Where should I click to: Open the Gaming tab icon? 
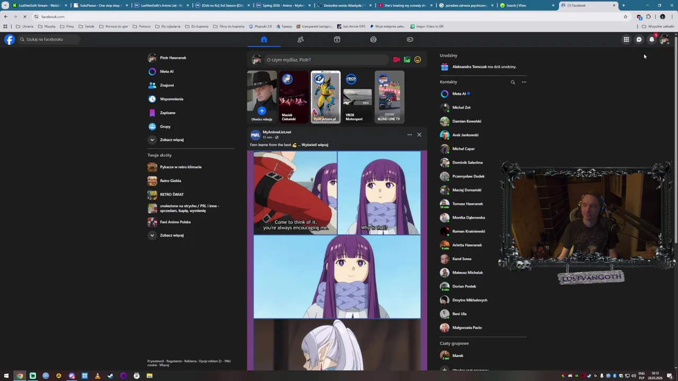point(410,39)
